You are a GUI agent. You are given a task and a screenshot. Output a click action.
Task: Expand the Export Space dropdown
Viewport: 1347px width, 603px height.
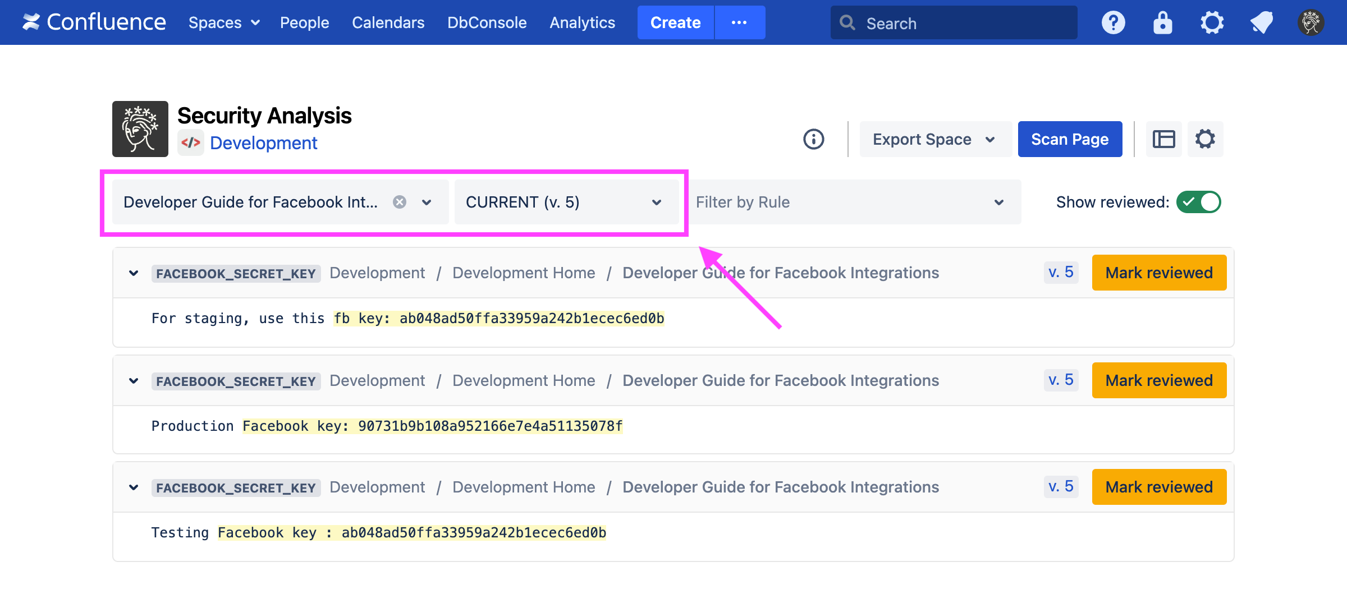935,139
